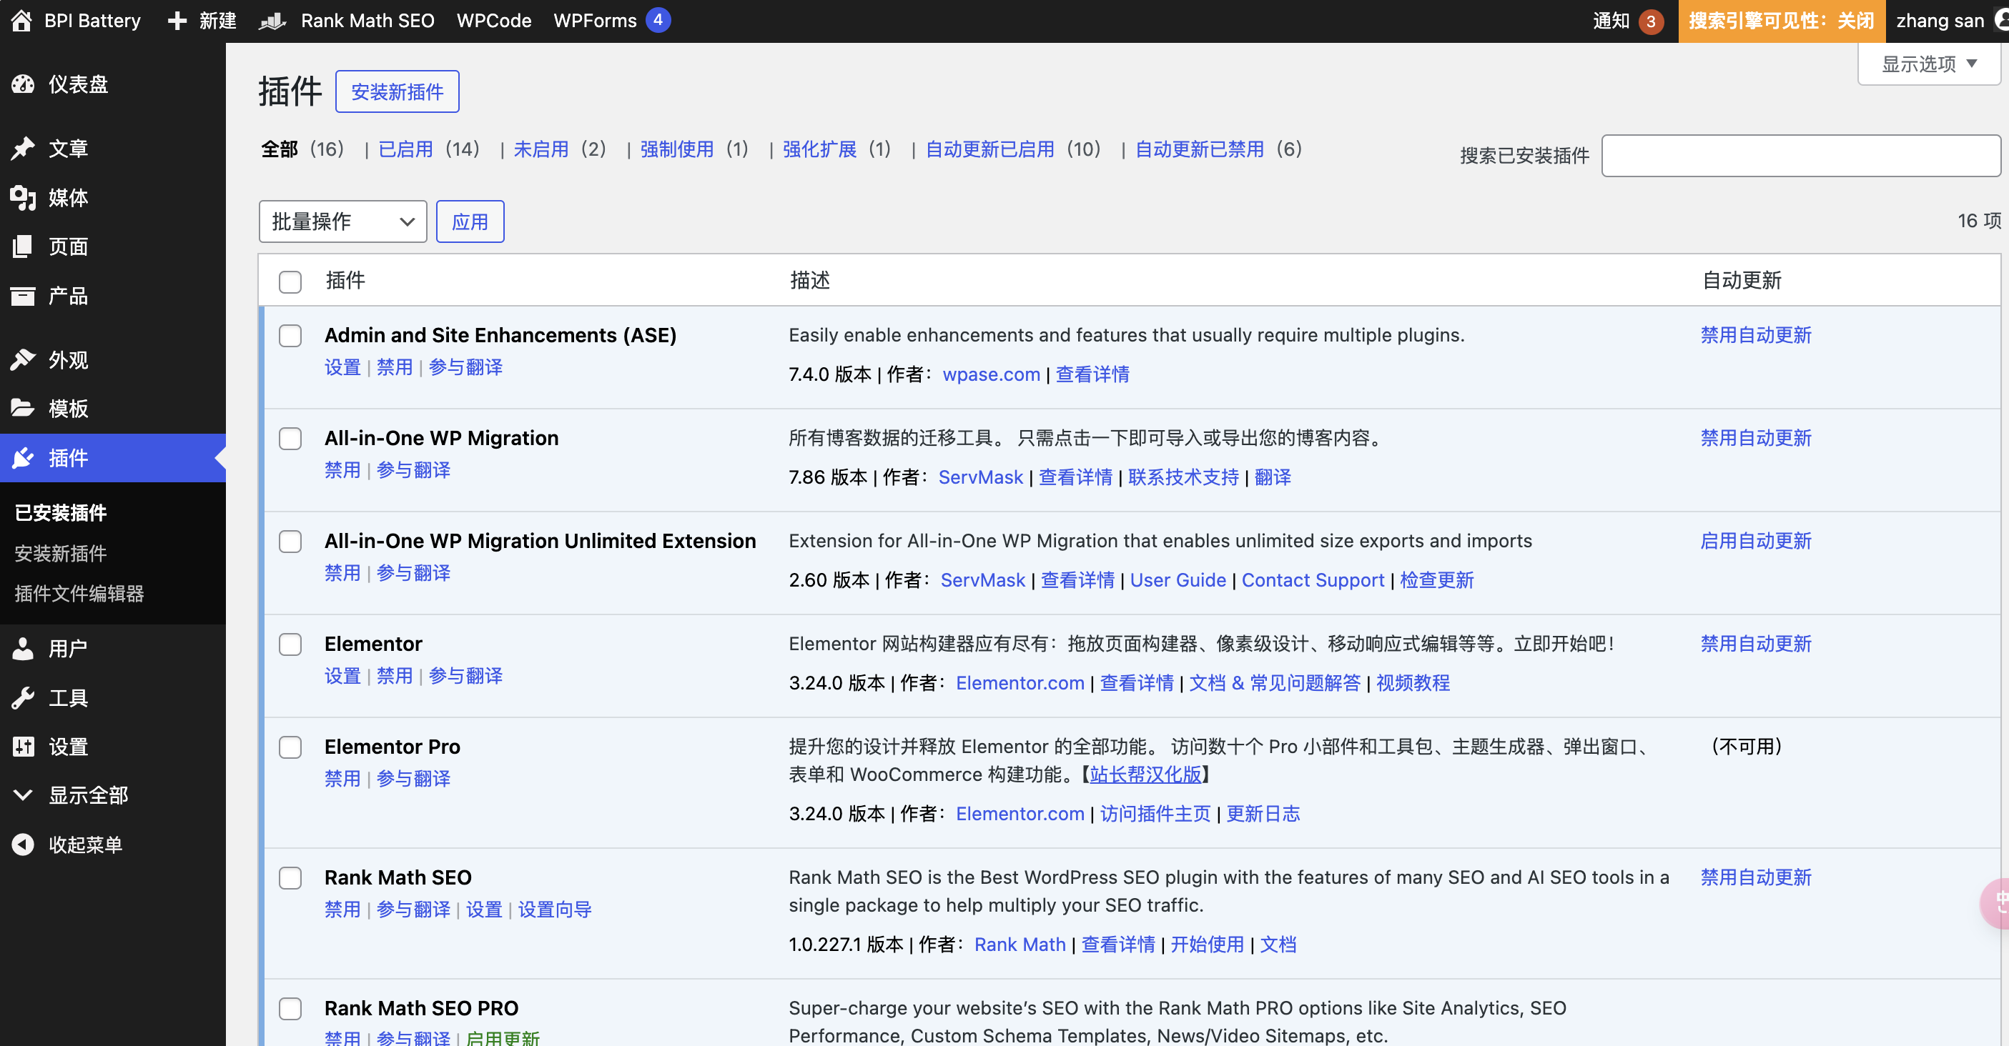
Task: Expand the 显示选项 screen options panel
Action: 1929,64
